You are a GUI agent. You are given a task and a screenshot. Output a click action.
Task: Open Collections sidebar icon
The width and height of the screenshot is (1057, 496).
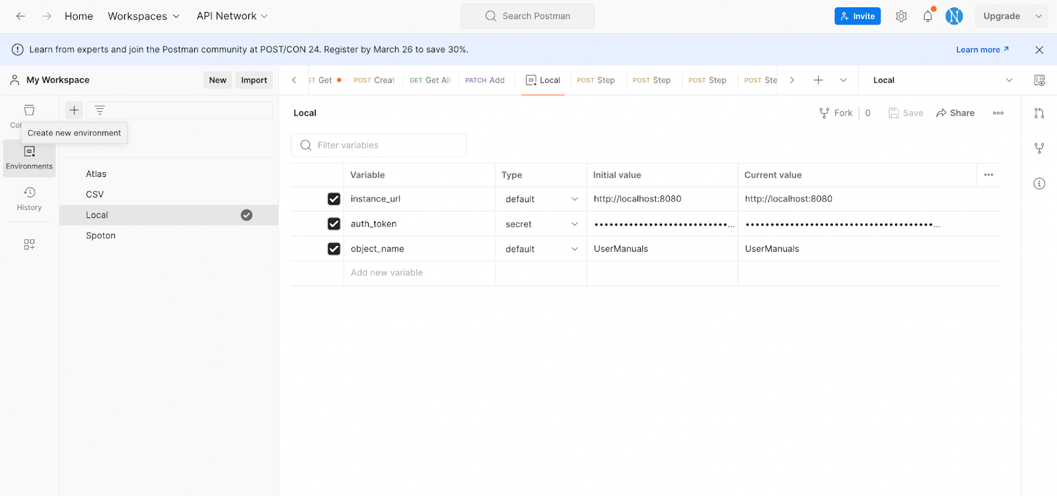point(29,110)
